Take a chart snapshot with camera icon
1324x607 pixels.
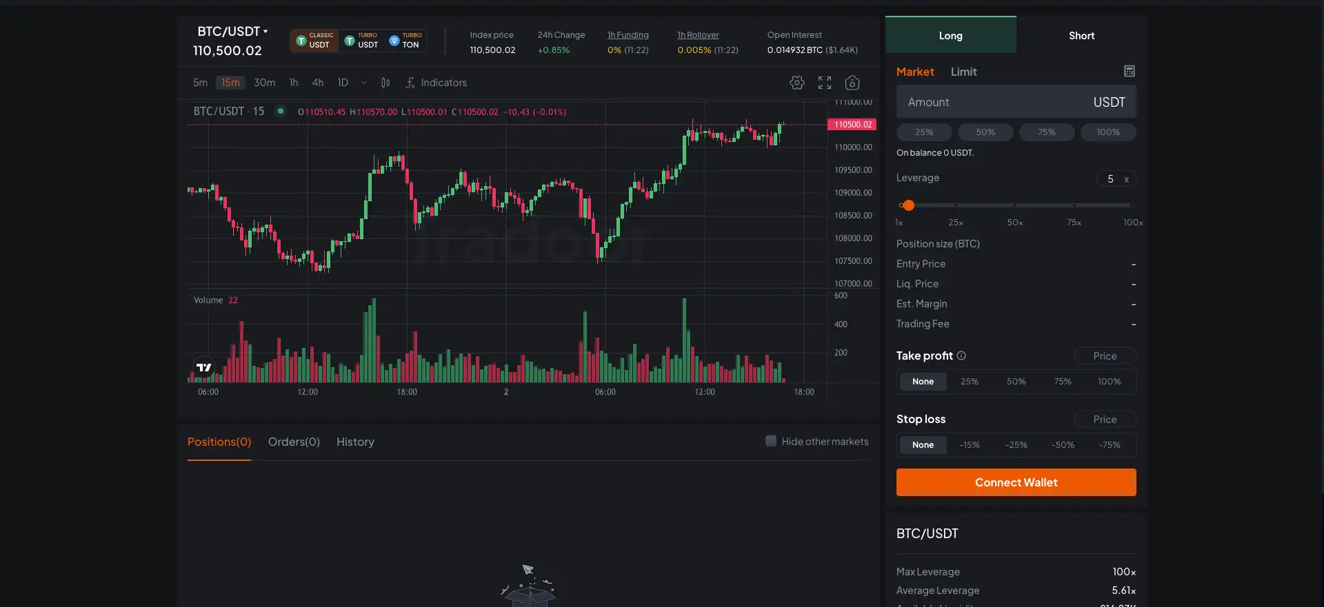(852, 83)
